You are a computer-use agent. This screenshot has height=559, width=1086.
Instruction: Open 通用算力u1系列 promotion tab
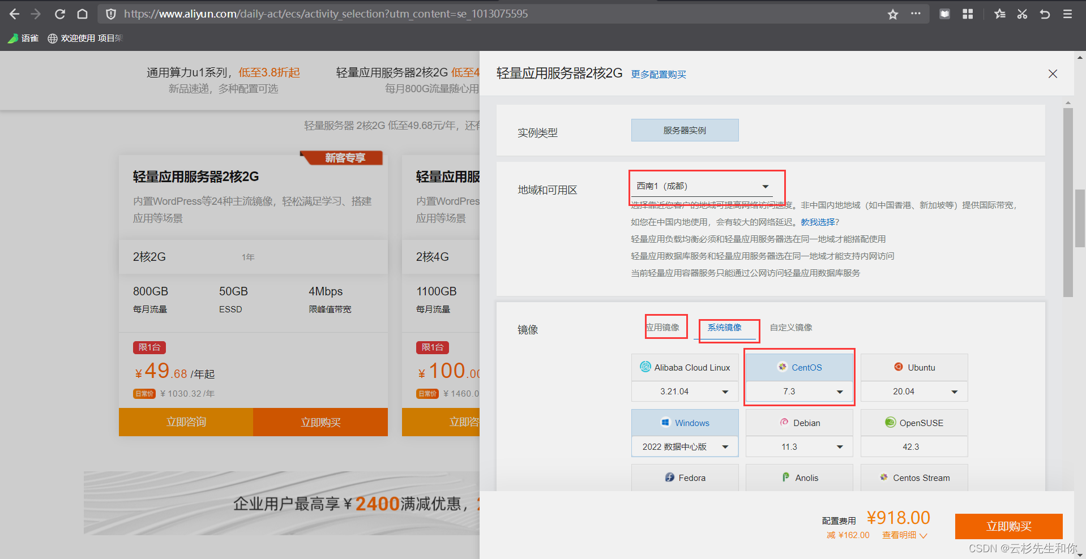coord(223,80)
